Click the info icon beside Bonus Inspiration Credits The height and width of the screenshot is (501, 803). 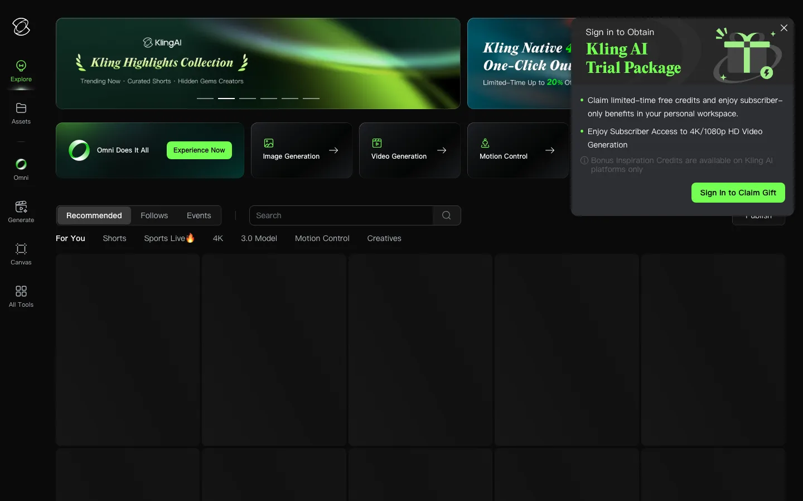[584, 160]
